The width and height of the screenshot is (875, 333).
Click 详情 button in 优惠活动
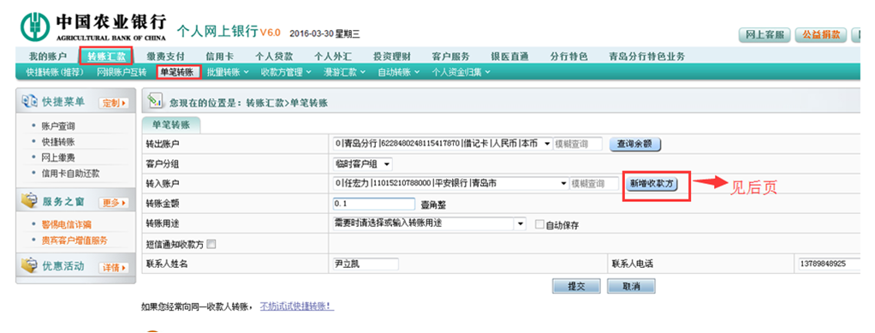(114, 268)
